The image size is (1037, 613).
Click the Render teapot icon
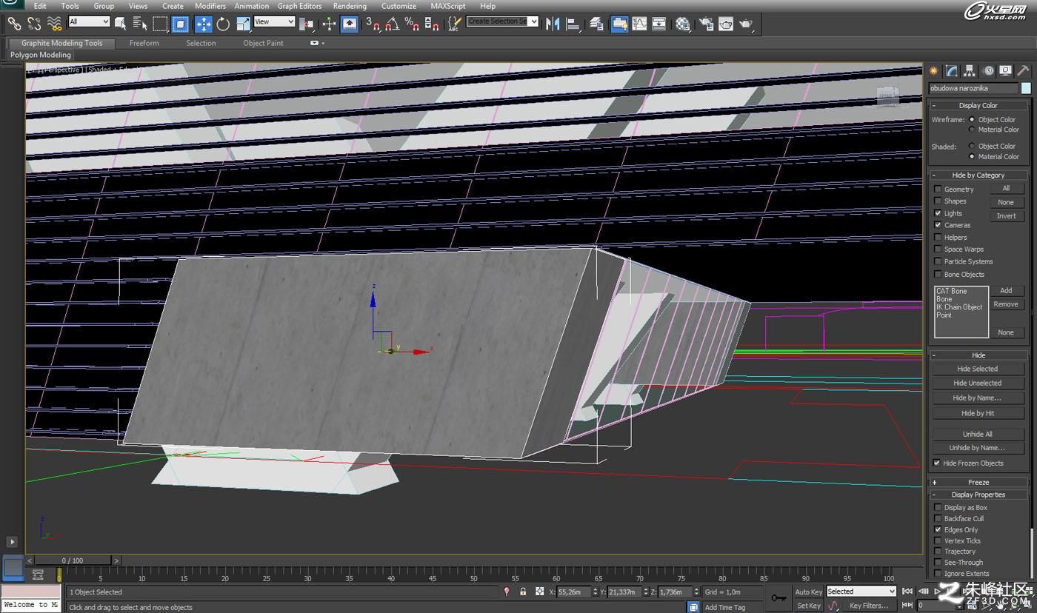tap(746, 24)
